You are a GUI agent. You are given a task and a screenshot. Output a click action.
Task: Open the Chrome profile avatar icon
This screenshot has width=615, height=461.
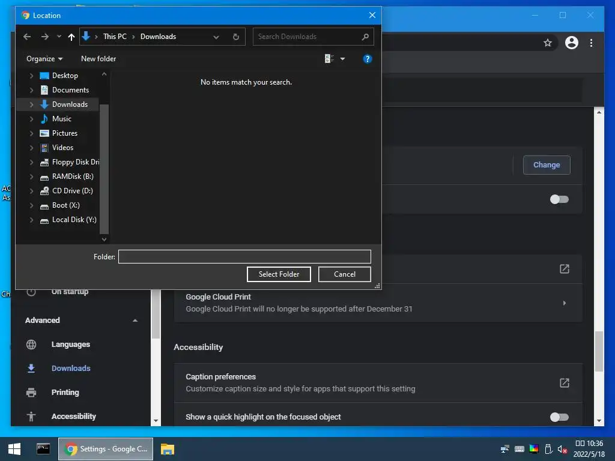pyautogui.click(x=572, y=43)
